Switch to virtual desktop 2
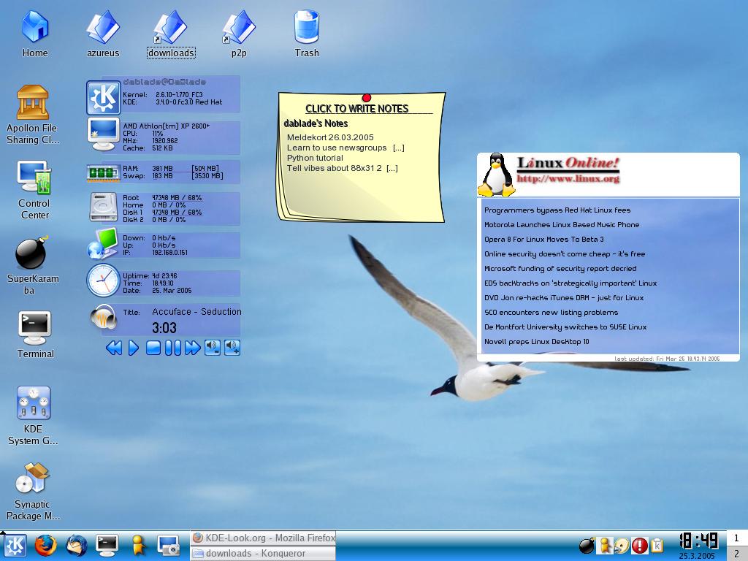The height and width of the screenshot is (561, 748). point(736,554)
